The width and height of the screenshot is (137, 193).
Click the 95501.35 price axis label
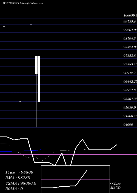(130, 99)
